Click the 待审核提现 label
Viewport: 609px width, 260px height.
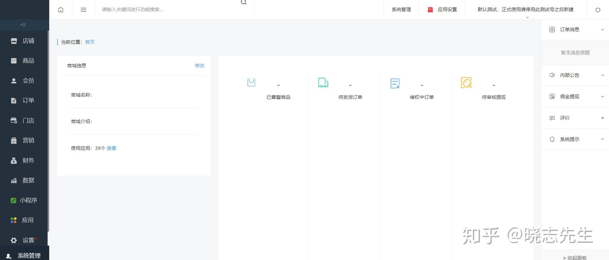494,97
